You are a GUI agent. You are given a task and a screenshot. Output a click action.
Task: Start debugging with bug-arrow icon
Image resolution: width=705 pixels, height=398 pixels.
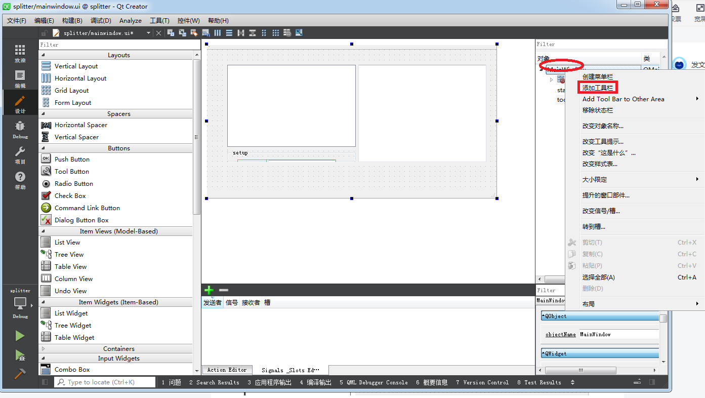point(20,355)
